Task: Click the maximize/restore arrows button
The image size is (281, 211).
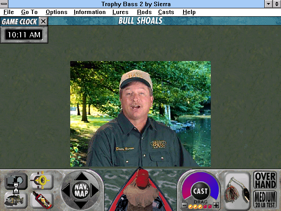Action: 277,4
